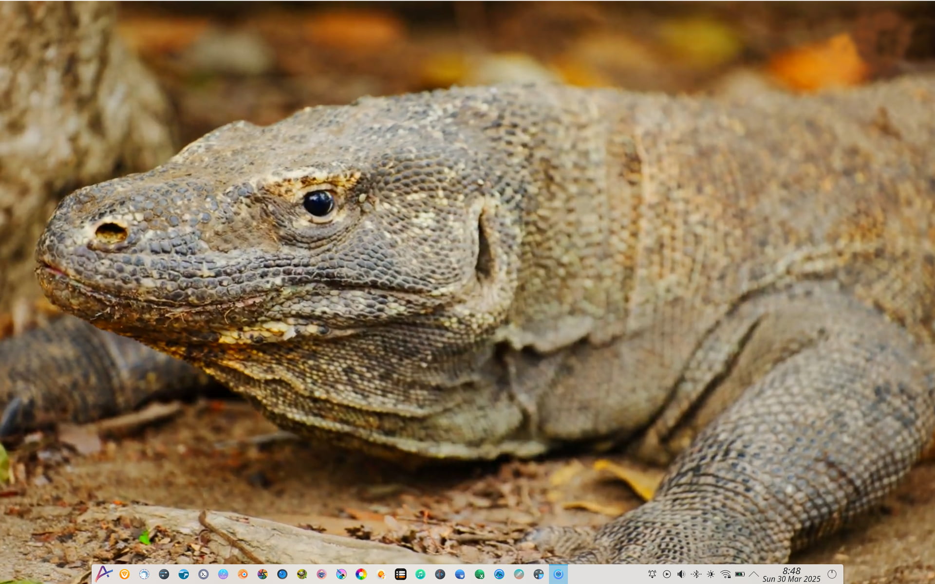Viewport: 935px width, 584px height.
Task: Open the spreadsheet app with X icon
Action: (x=480, y=574)
